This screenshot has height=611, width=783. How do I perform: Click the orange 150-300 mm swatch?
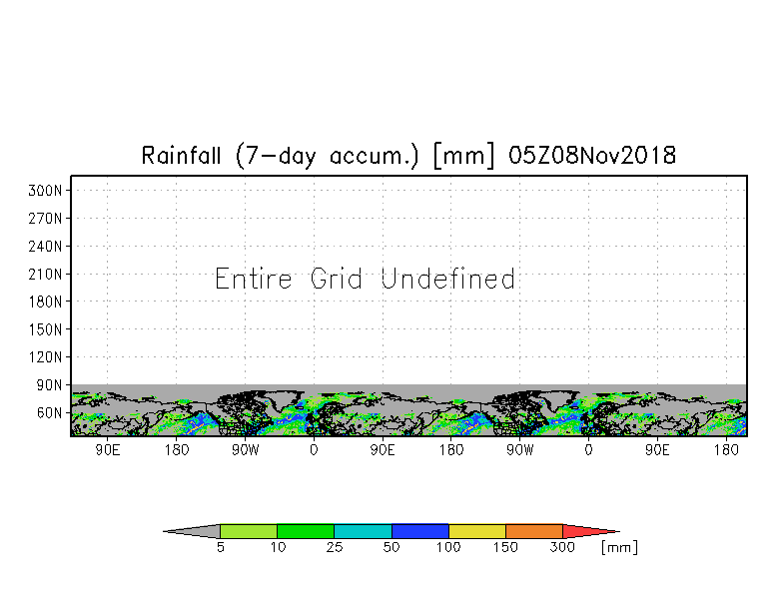click(534, 531)
